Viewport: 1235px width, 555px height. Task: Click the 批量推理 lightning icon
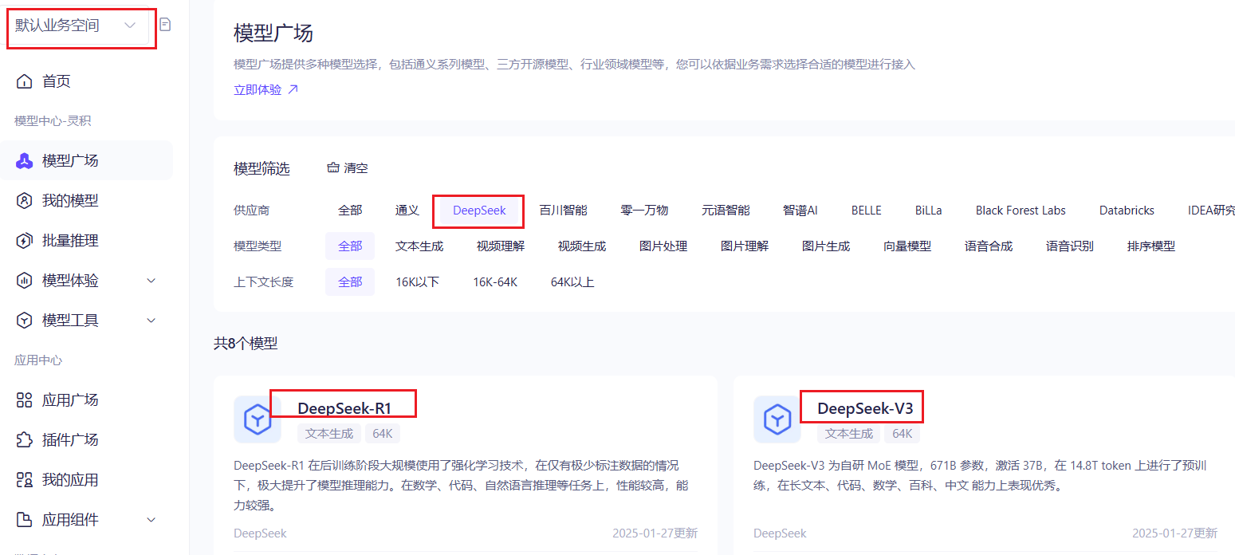[x=25, y=241]
